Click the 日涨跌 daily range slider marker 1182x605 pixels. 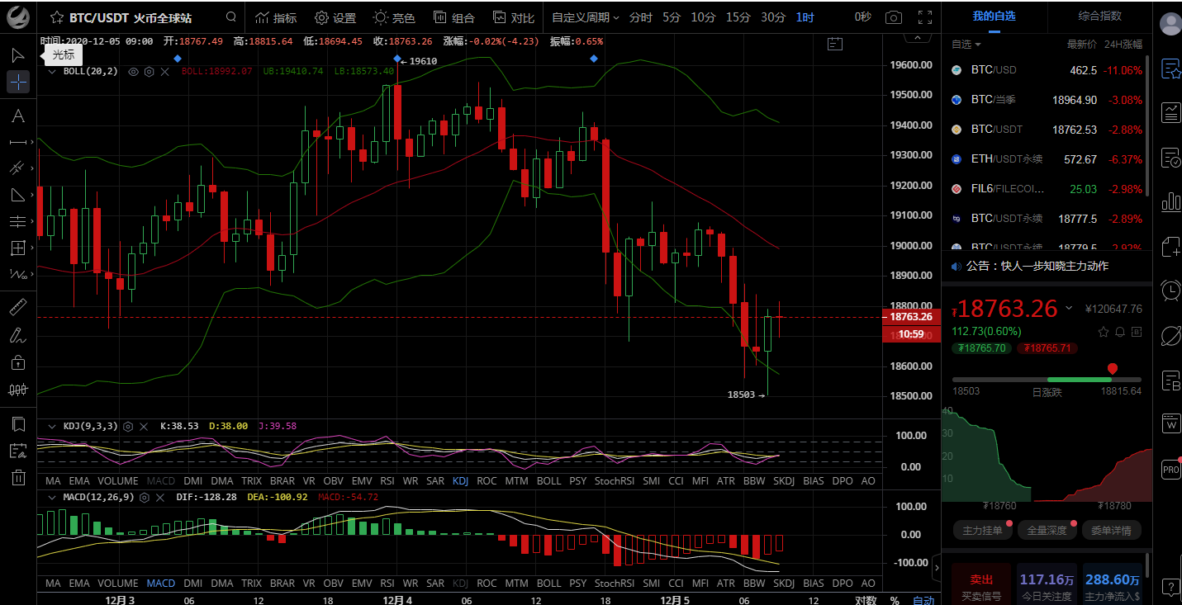point(1113,370)
